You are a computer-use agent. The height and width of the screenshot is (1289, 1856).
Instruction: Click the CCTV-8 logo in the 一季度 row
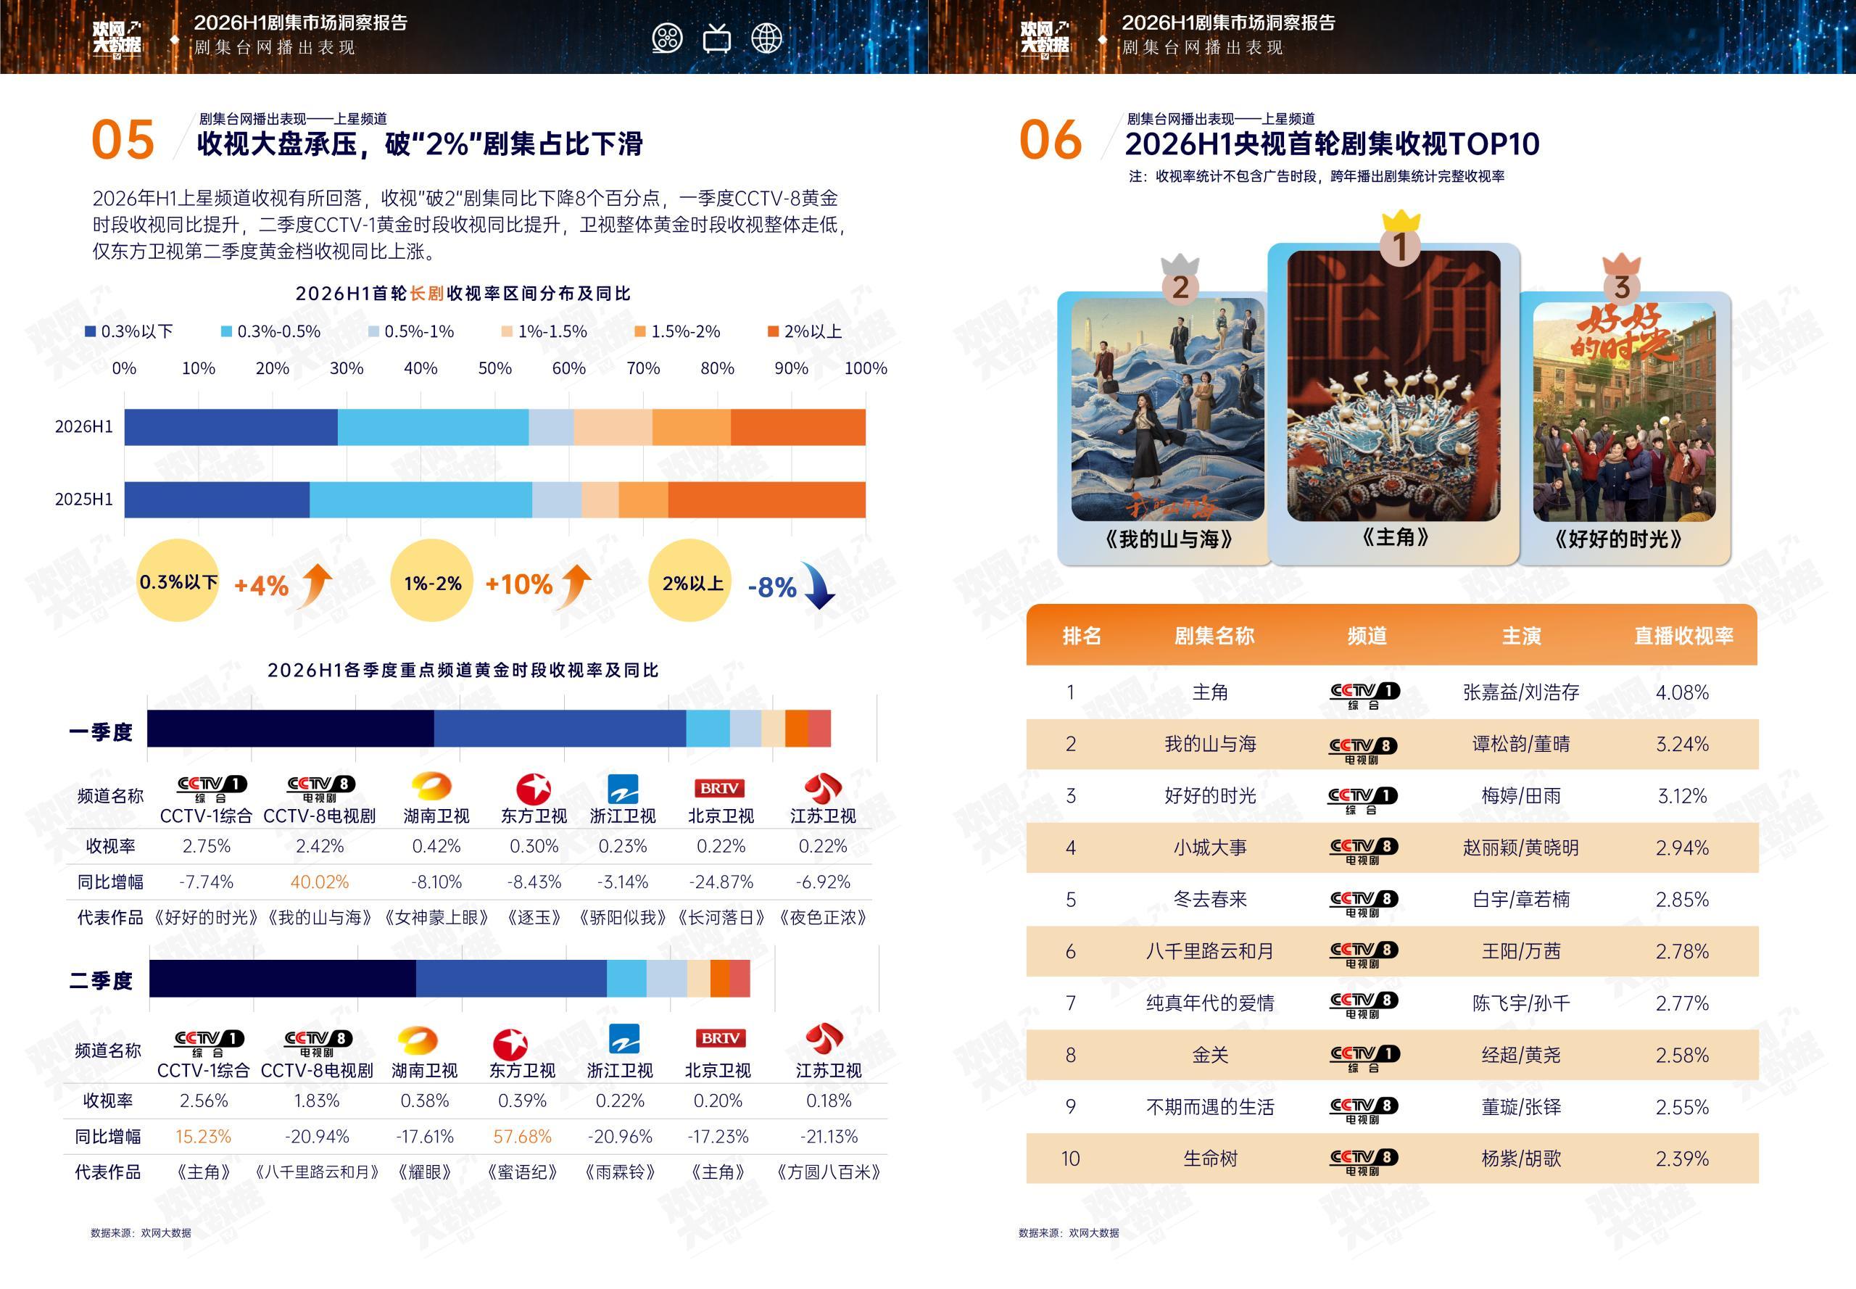(320, 788)
